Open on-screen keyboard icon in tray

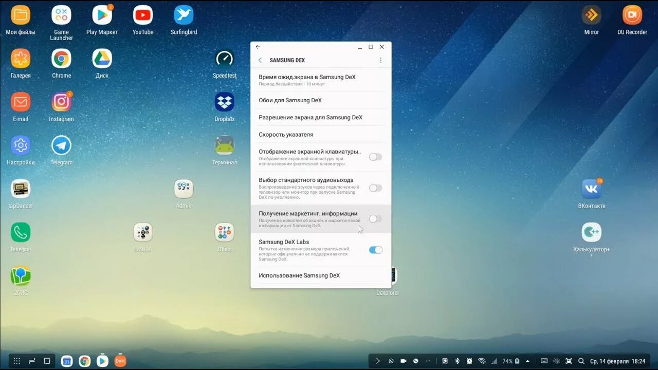coord(544,361)
